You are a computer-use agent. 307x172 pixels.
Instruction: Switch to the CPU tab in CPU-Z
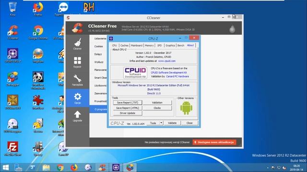coord(114,45)
